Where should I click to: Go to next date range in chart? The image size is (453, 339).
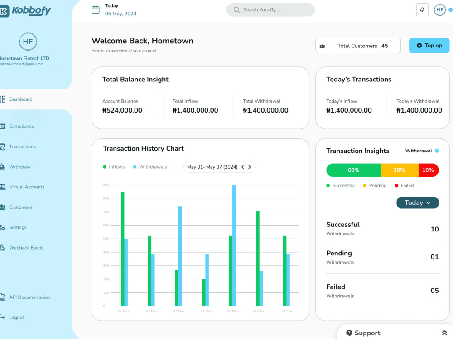[x=250, y=167]
